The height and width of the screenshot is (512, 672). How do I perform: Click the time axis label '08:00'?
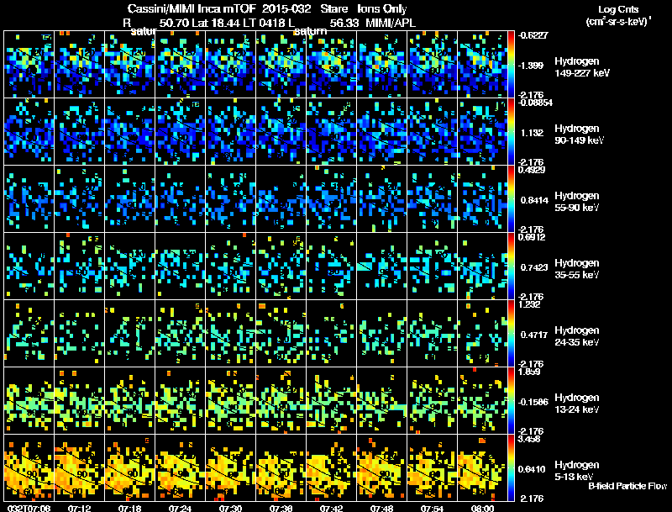(x=482, y=508)
